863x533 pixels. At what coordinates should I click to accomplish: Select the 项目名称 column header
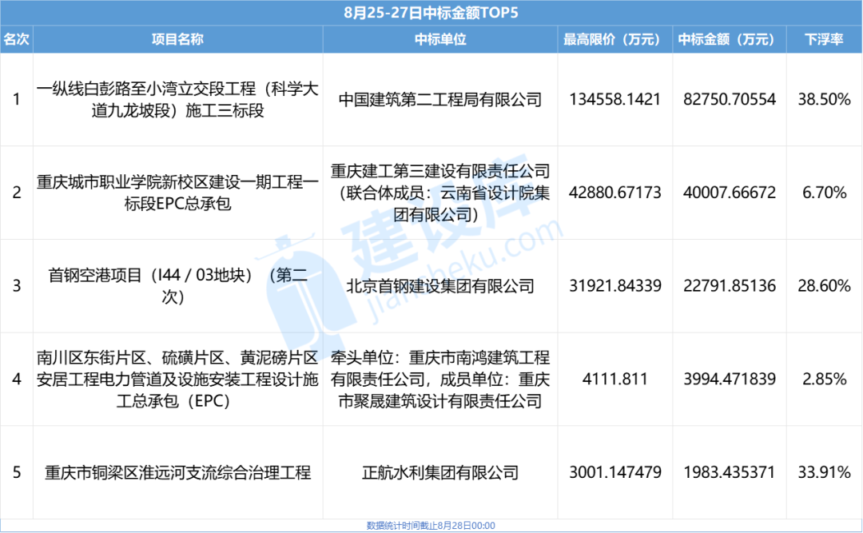pos(177,38)
